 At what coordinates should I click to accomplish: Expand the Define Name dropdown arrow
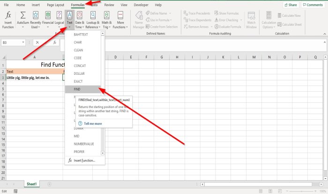[170, 14]
